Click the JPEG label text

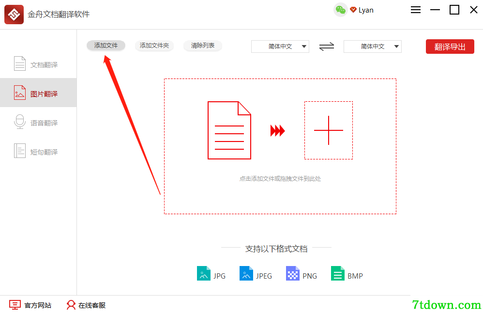tap(264, 276)
